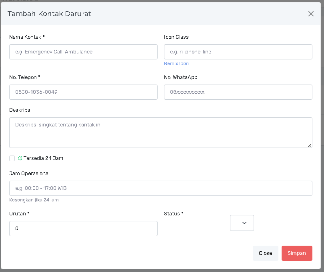This screenshot has height=272, width=324.
Task: Close the dialog with the X icon
Action: click(x=311, y=14)
